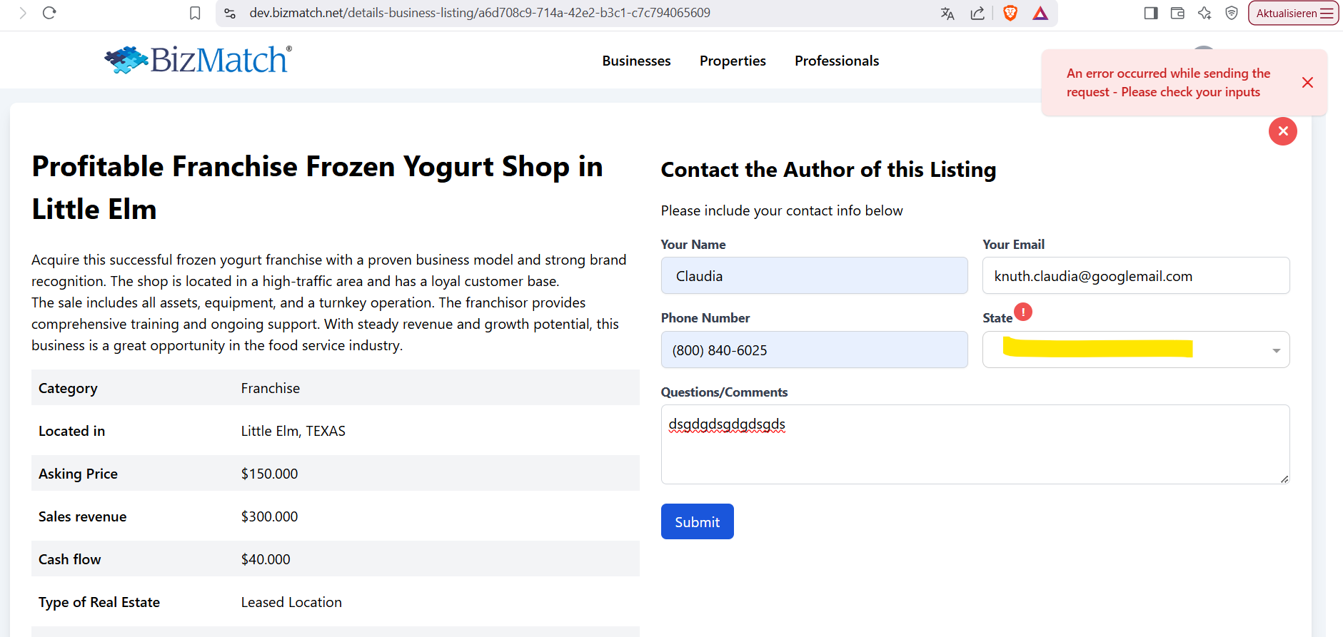Open the translate page icon

pos(947,13)
